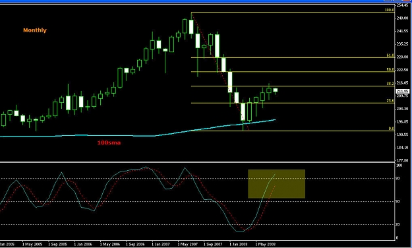Click the 100.0 Fibonacci level label
This screenshot has height=248, width=412.
pyautogui.click(x=390, y=10)
